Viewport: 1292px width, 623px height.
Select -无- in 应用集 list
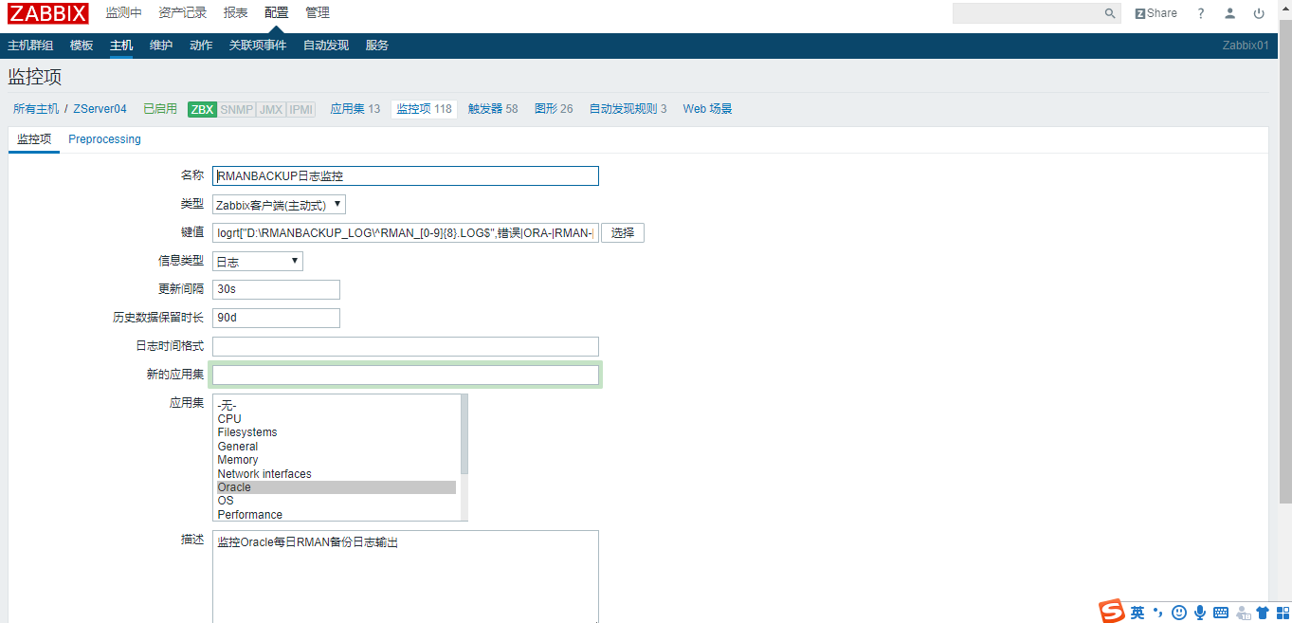pyautogui.click(x=337, y=405)
